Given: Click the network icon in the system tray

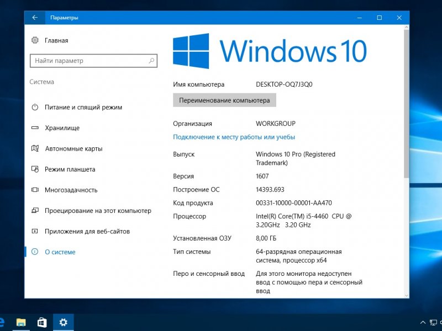Looking at the screenshot, I should (x=433, y=323).
